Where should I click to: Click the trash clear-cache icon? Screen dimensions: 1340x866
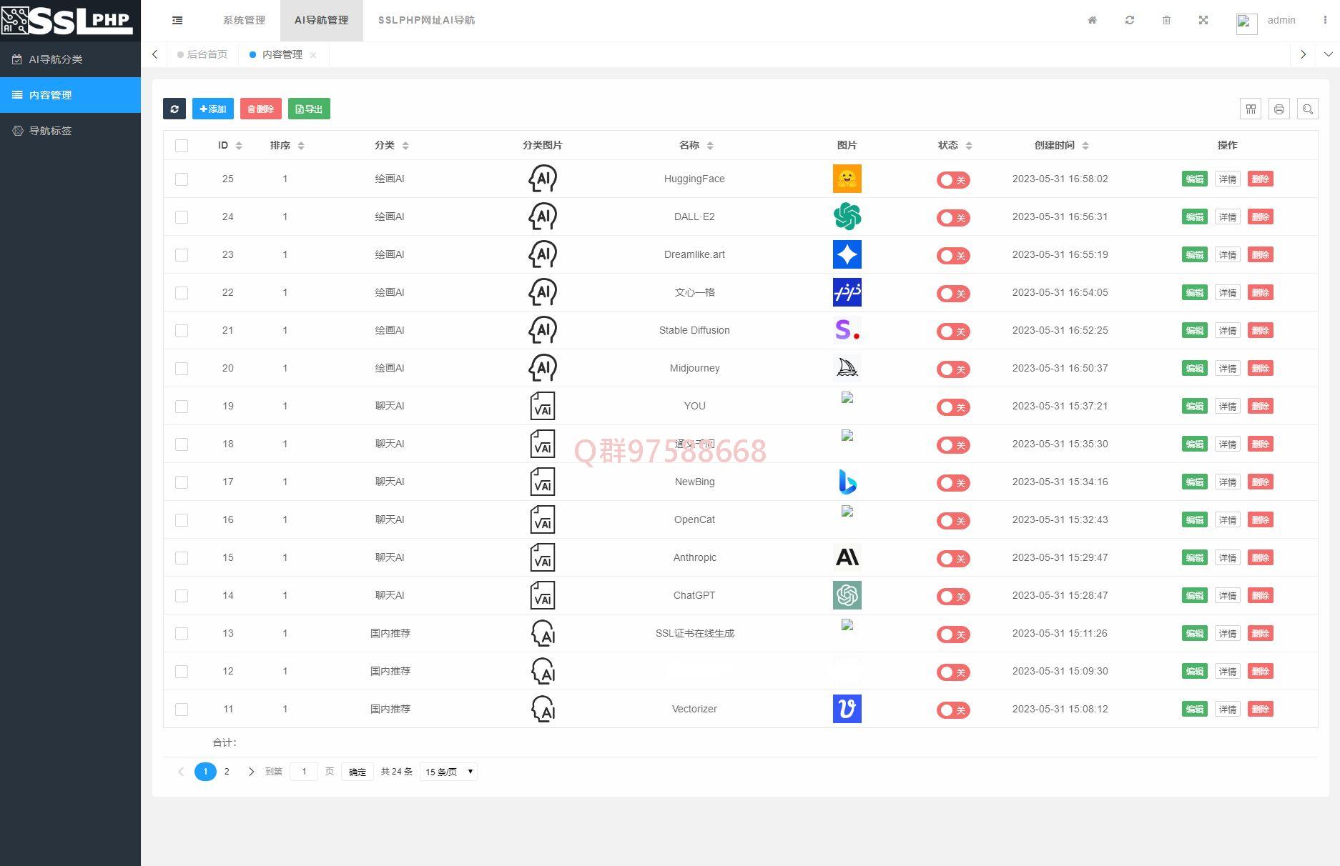[1166, 20]
